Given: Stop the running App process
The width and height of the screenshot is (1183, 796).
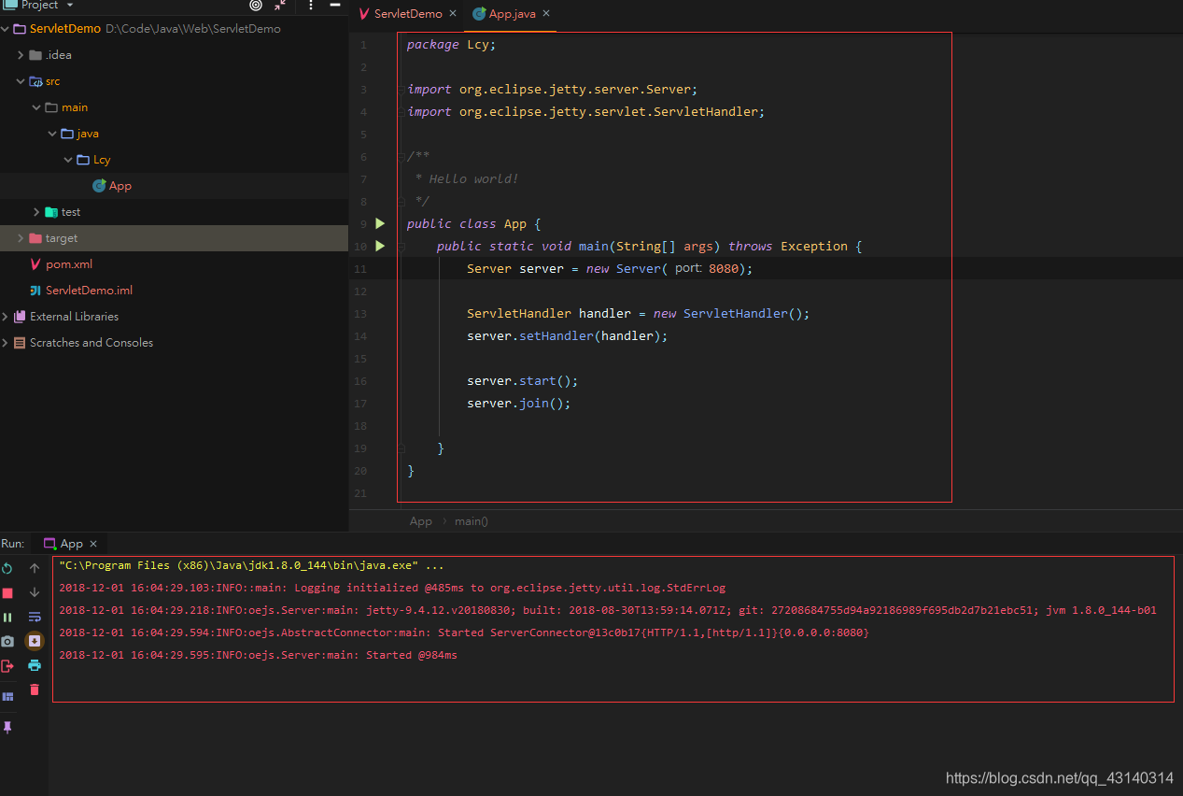Looking at the screenshot, I should coord(7,593).
